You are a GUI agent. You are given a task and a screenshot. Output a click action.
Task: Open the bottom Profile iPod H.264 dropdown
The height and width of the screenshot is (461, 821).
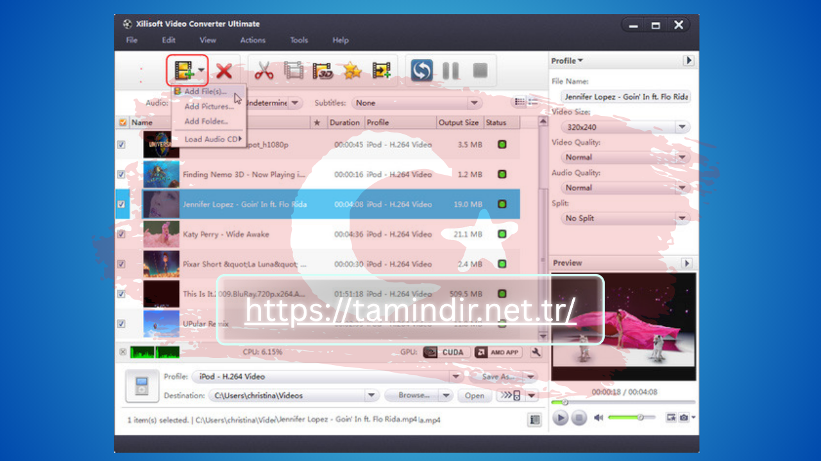point(456,376)
